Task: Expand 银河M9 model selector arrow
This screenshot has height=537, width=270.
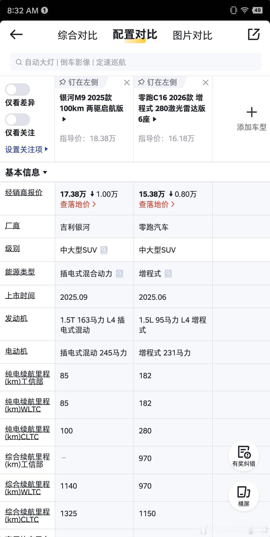Action: coord(64,119)
